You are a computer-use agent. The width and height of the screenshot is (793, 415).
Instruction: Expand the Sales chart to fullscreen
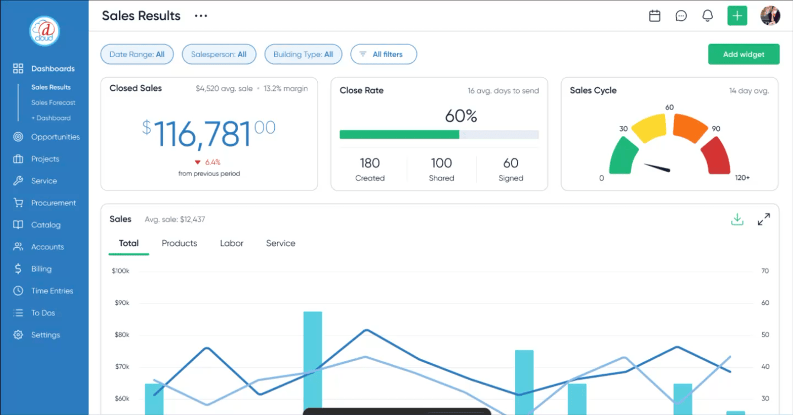[x=764, y=219]
